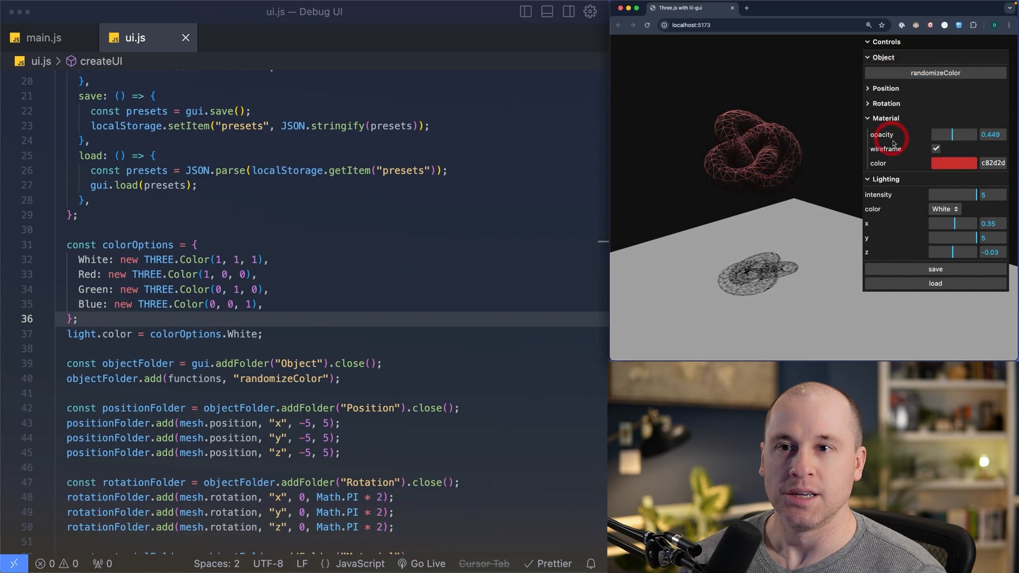Start Go Live server

pyautogui.click(x=421, y=563)
